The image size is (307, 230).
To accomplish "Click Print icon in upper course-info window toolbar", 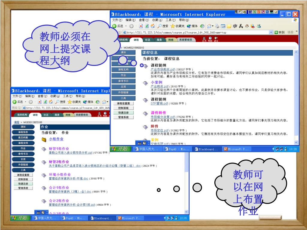I will tap(217, 26).
